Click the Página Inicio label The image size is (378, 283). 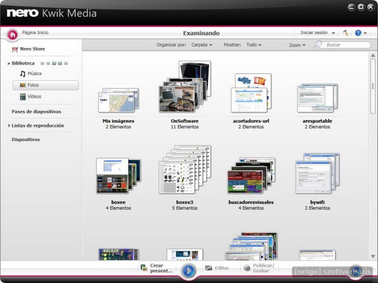pos(35,33)
